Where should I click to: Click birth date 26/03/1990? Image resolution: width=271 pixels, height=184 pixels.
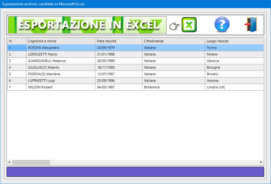pyautogui.click(x=119, y=61)
